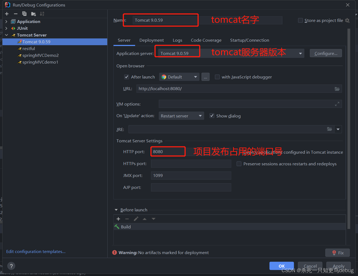Screen dimensions: 358x276
Task: Confirm with the OK button
Action: [x=282, y=266]
